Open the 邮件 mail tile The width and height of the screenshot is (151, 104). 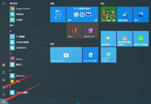pos(82,14)
